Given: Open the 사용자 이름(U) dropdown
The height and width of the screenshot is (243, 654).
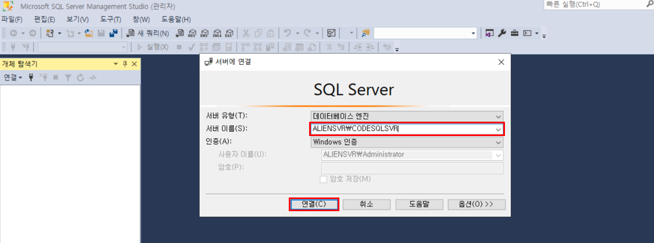Looking at the screenshot, I should (498, 155).
